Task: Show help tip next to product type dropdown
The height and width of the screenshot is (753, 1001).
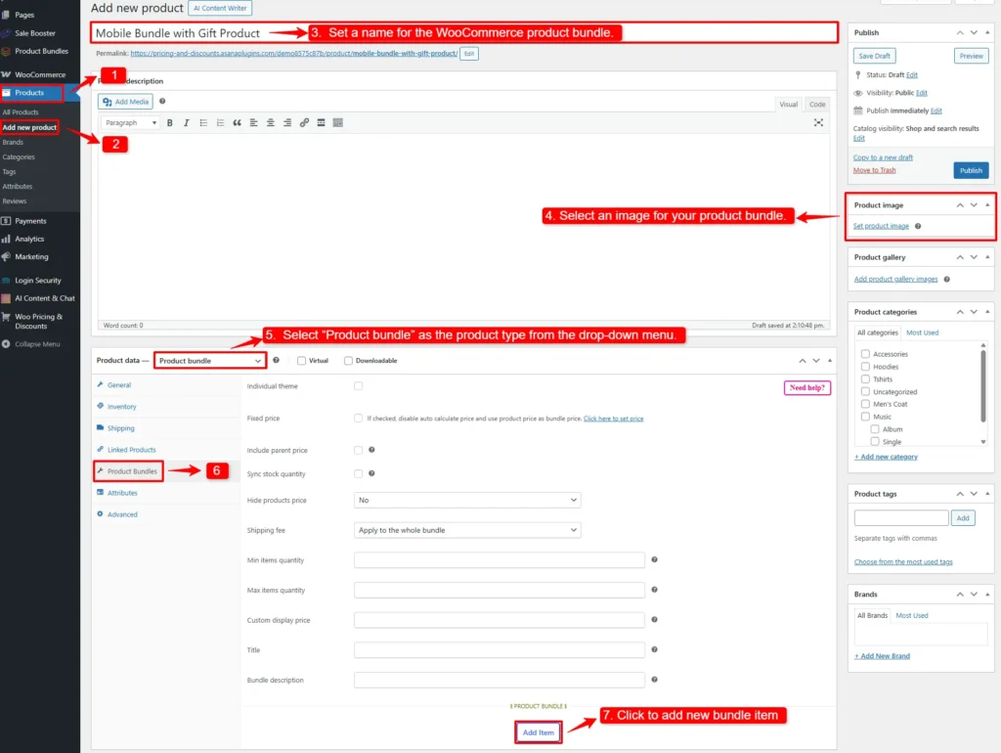Action: click(276, 360)
